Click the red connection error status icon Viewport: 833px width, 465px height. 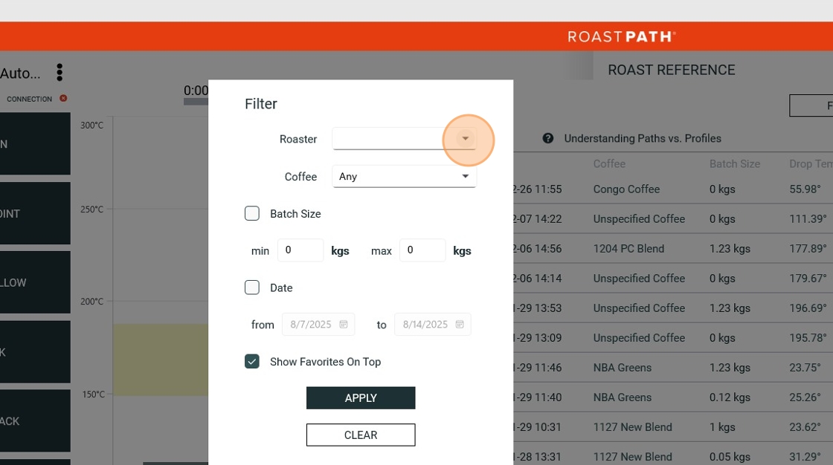point(63,98)
